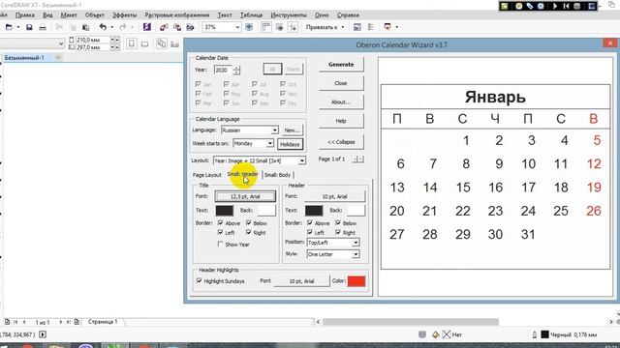Click the Publish to PDF icon
Screen dimensions: 620x348
click(190, 27)
